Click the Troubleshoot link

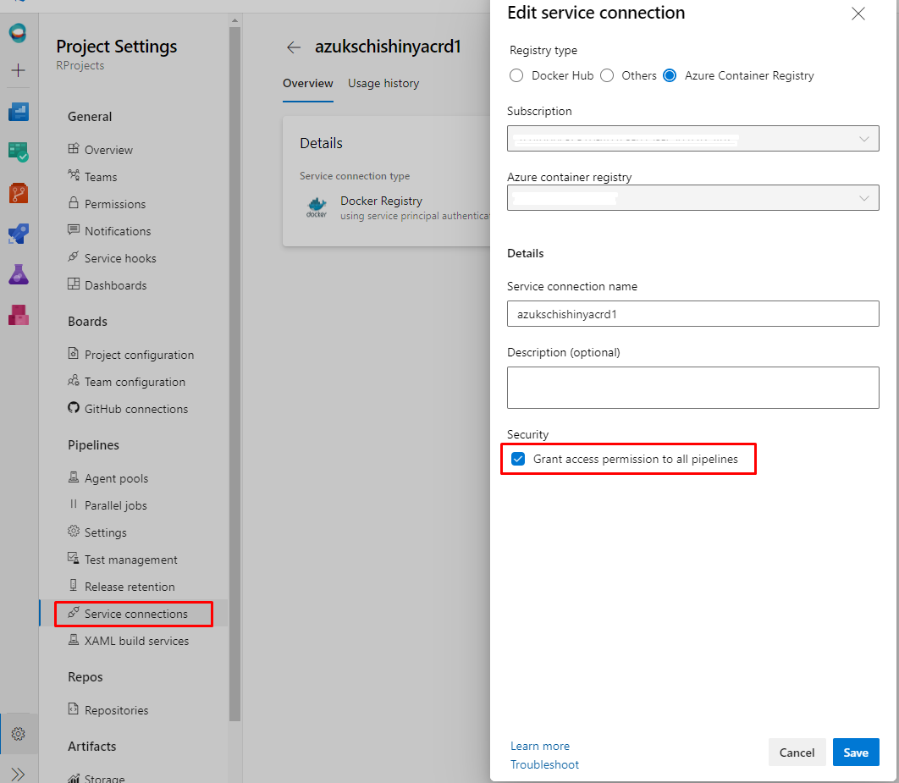[x=544, y=764]
